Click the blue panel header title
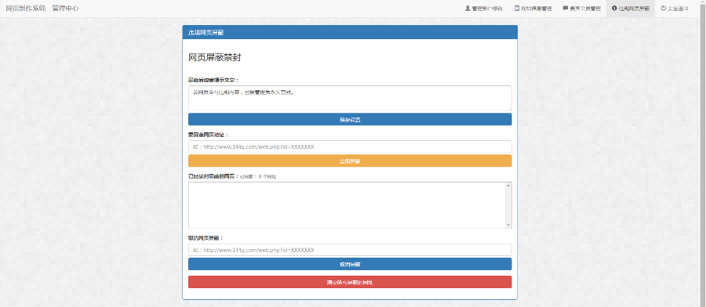The width and height of the screenshot is (706, 307). pos(206,32)
